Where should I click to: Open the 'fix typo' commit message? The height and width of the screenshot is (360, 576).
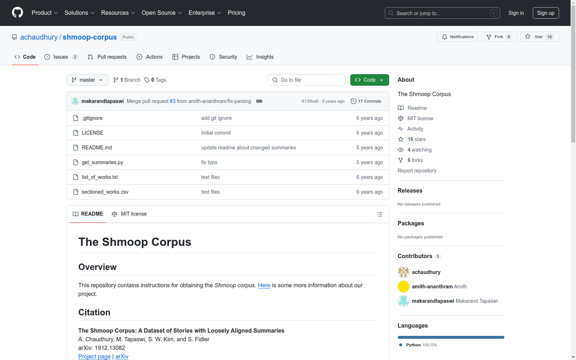[x=209, y=162]
